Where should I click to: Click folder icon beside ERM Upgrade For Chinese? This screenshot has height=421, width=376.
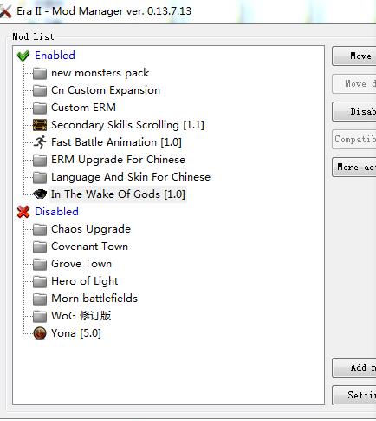click(40, 160)
